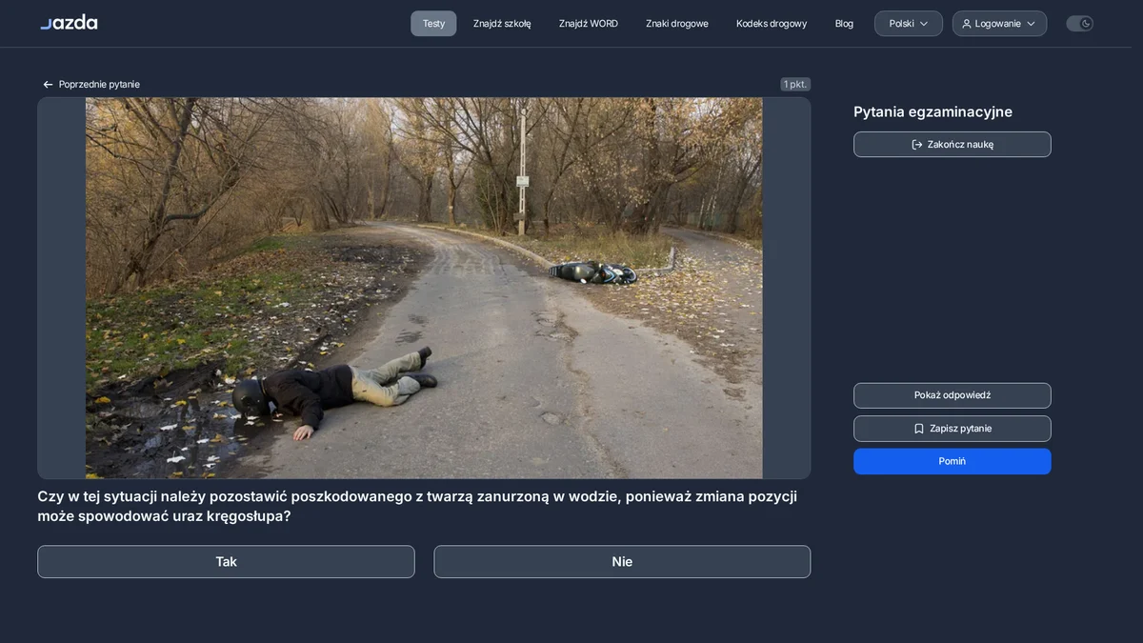Open Znajdź szkołę in the navigation
Screen dimensions: 1143x643
point(502,24)
